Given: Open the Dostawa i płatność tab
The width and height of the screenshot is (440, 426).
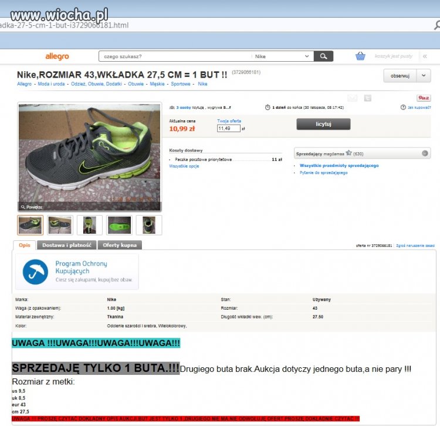Looking at the screenshot, I should pos(67,245).
